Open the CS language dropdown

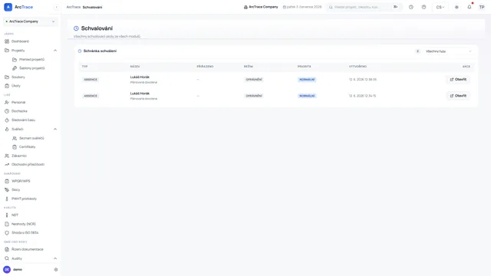coord(440,7)
